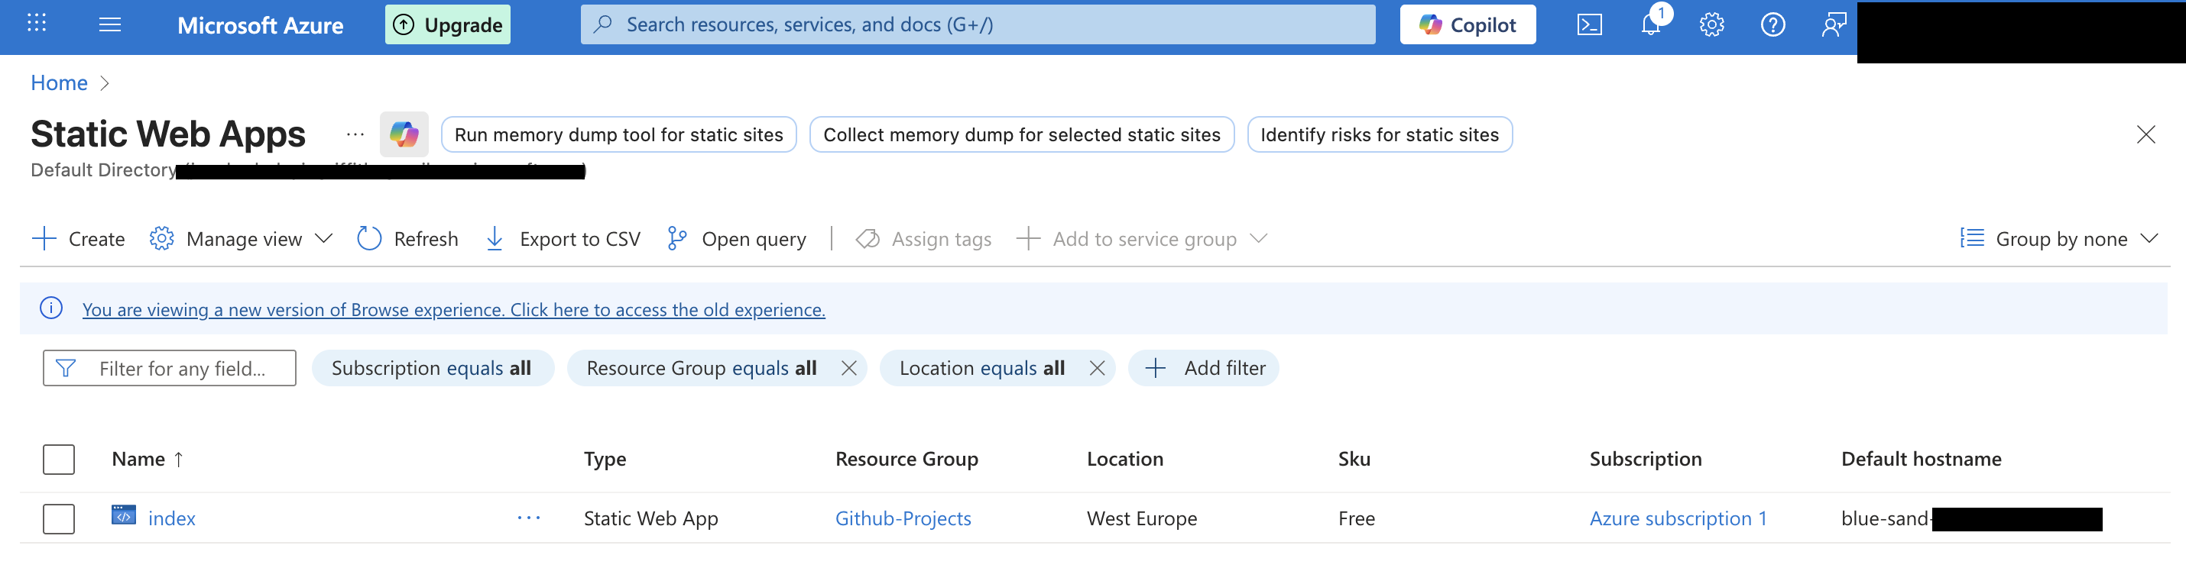Open the Subscription equals all filter
Image resolution: width=2186 pixels, height=568 pixels.
point(432,369)
